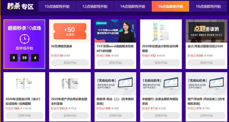This screenshot has width=229, height=122.
Task: Click the struck-through ¥1080 original price
Action: click(209, 56)
